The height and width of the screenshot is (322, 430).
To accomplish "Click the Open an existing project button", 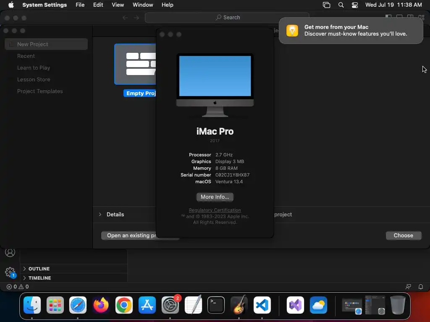I will (x=129, y=236).
